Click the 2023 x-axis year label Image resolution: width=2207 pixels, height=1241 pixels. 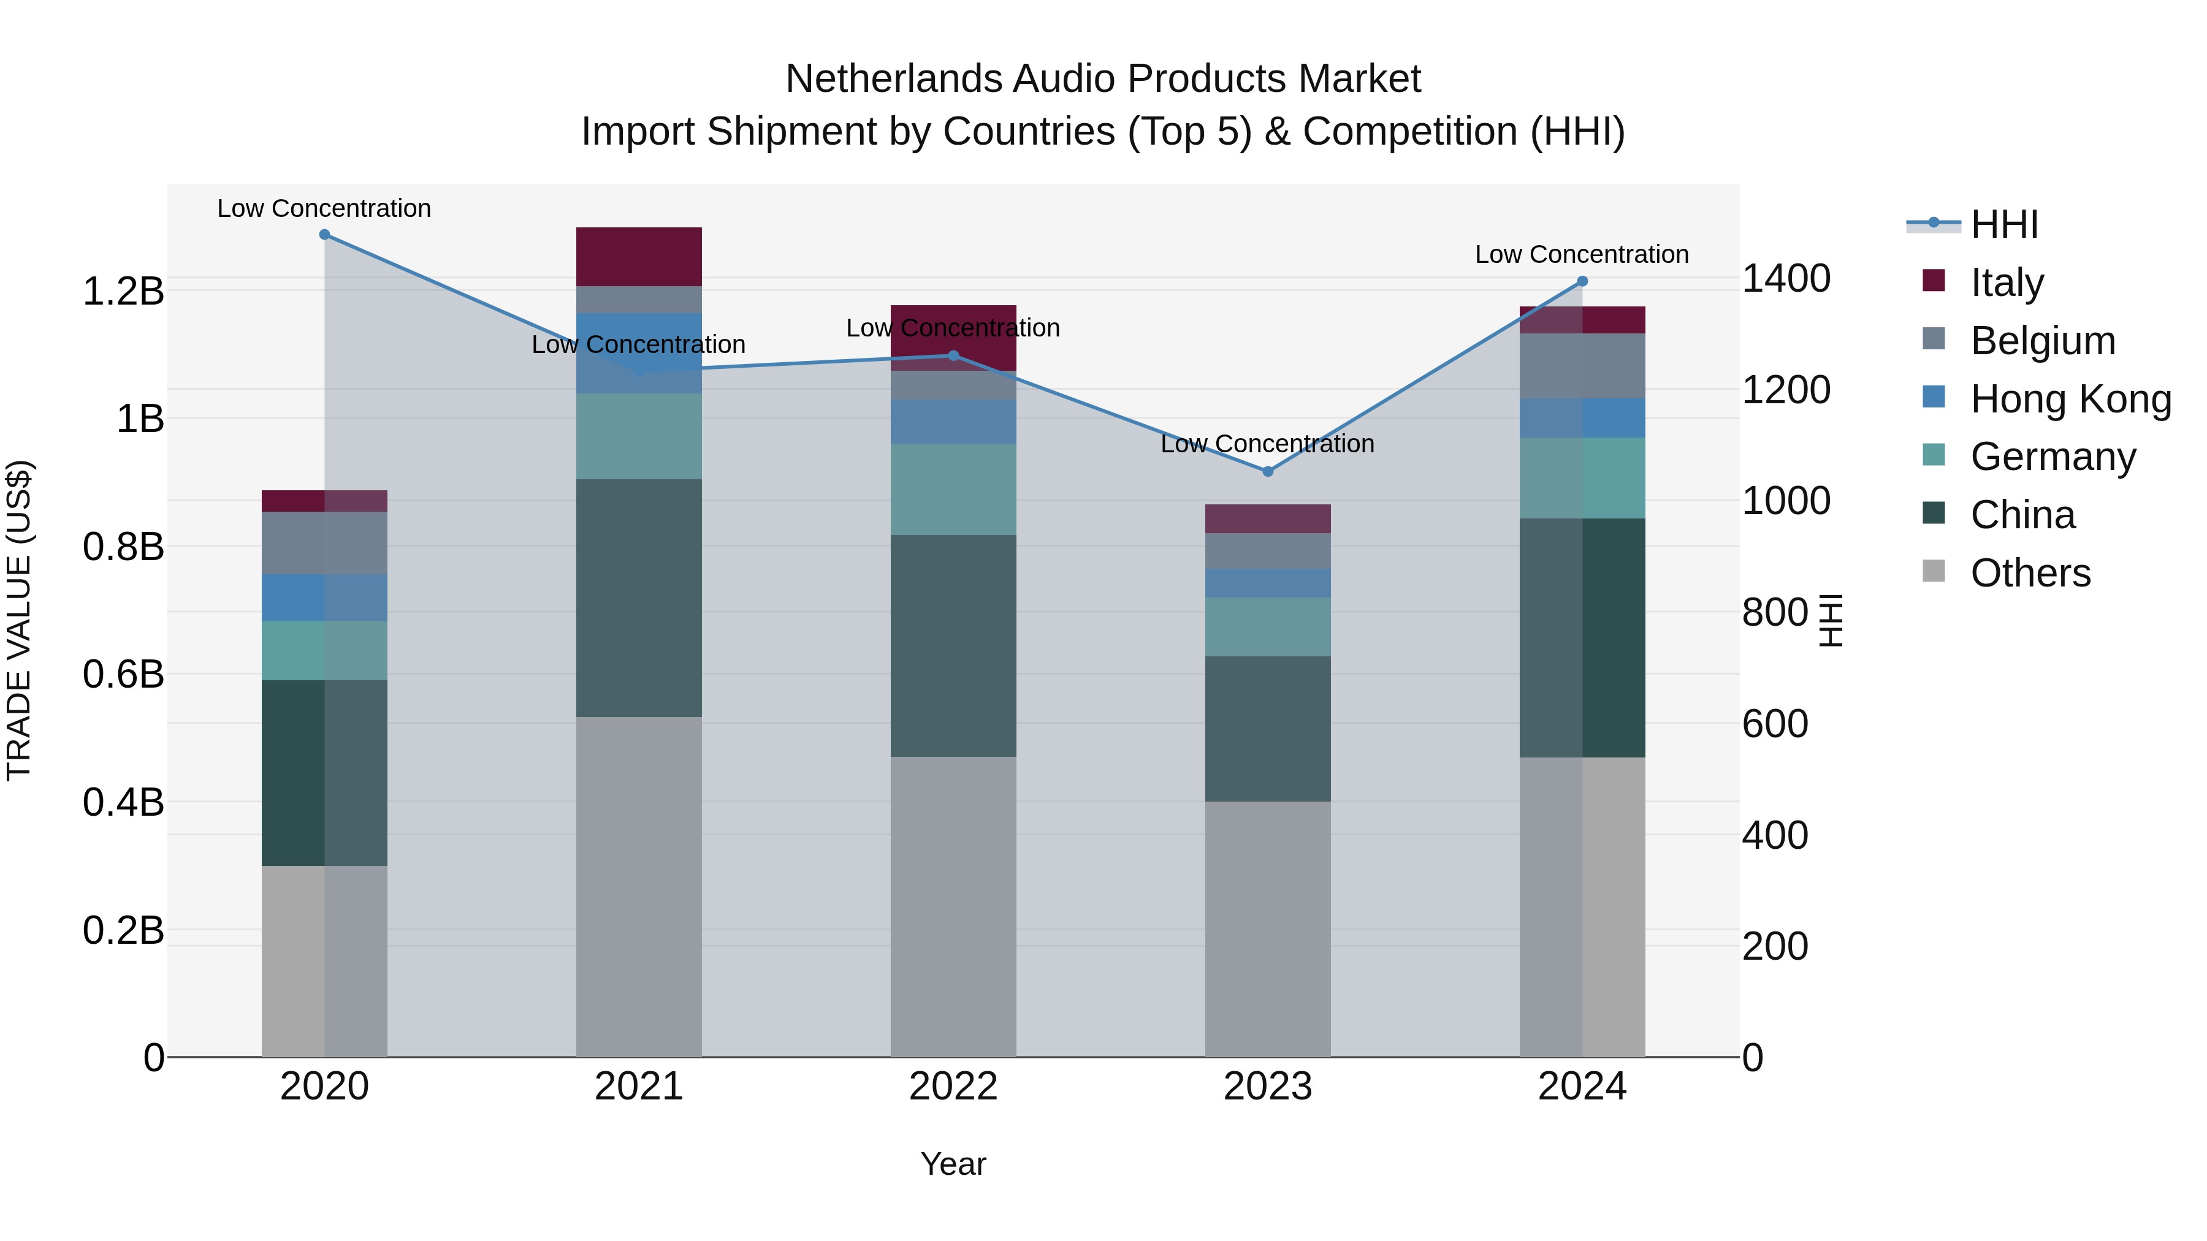[x=1268, y=1087]
